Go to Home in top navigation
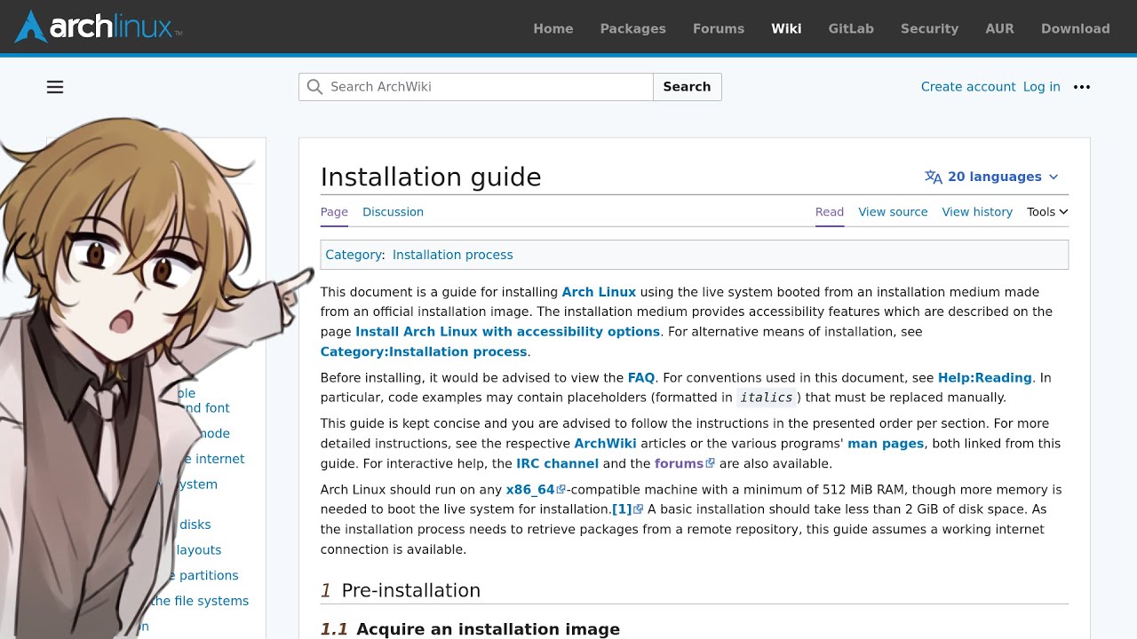1137x639 pixels. click(553, 28)
